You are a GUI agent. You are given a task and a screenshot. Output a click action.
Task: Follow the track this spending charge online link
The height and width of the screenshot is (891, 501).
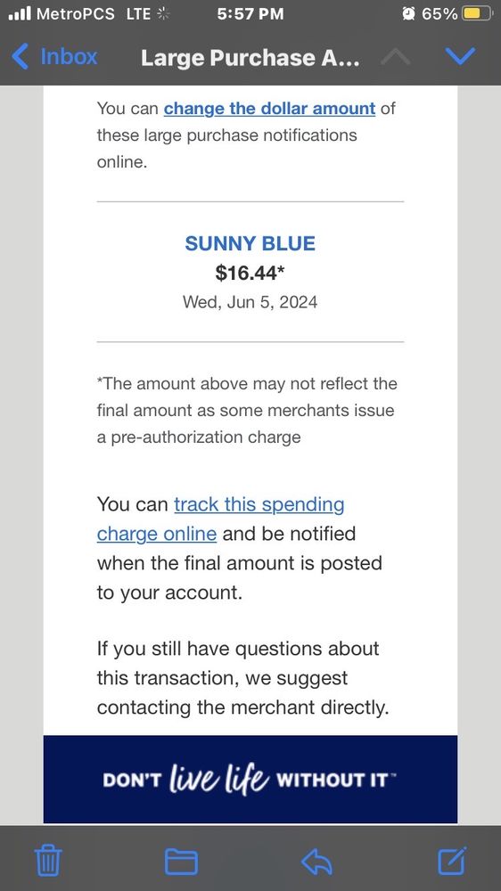pos(221,519)
